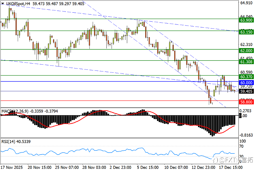Select the green 63.150 price level label

[x=246, y=32]
